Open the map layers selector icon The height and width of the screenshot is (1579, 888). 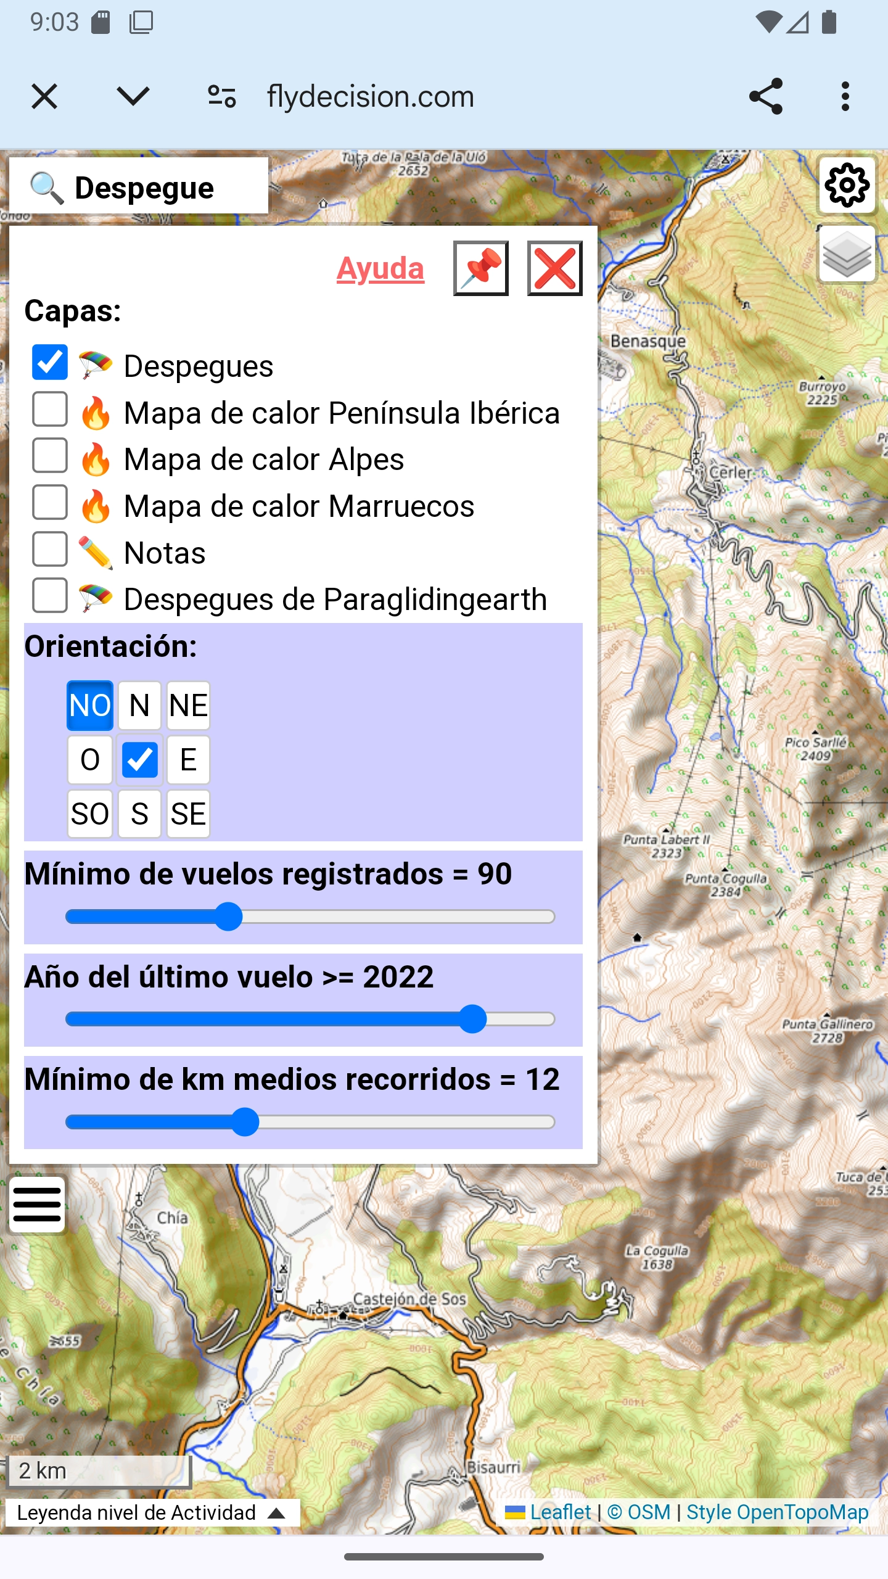click(847, 254)
